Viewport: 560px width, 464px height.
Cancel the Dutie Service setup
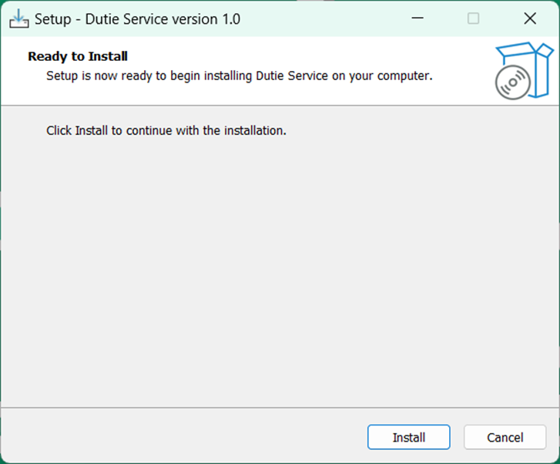tap(505, 437)
